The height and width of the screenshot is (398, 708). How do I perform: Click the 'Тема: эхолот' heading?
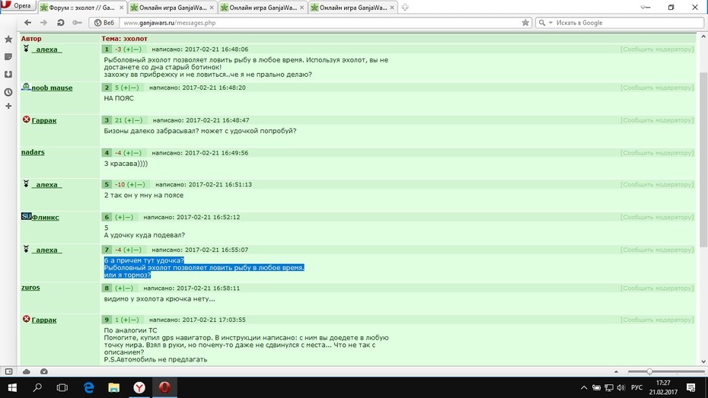(124, 39)
